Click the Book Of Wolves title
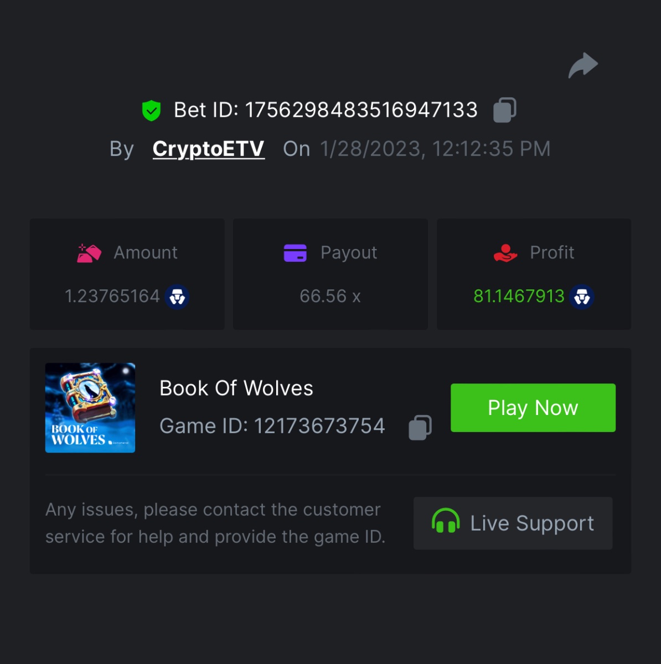Screen dimensions: 661x664 236,388
